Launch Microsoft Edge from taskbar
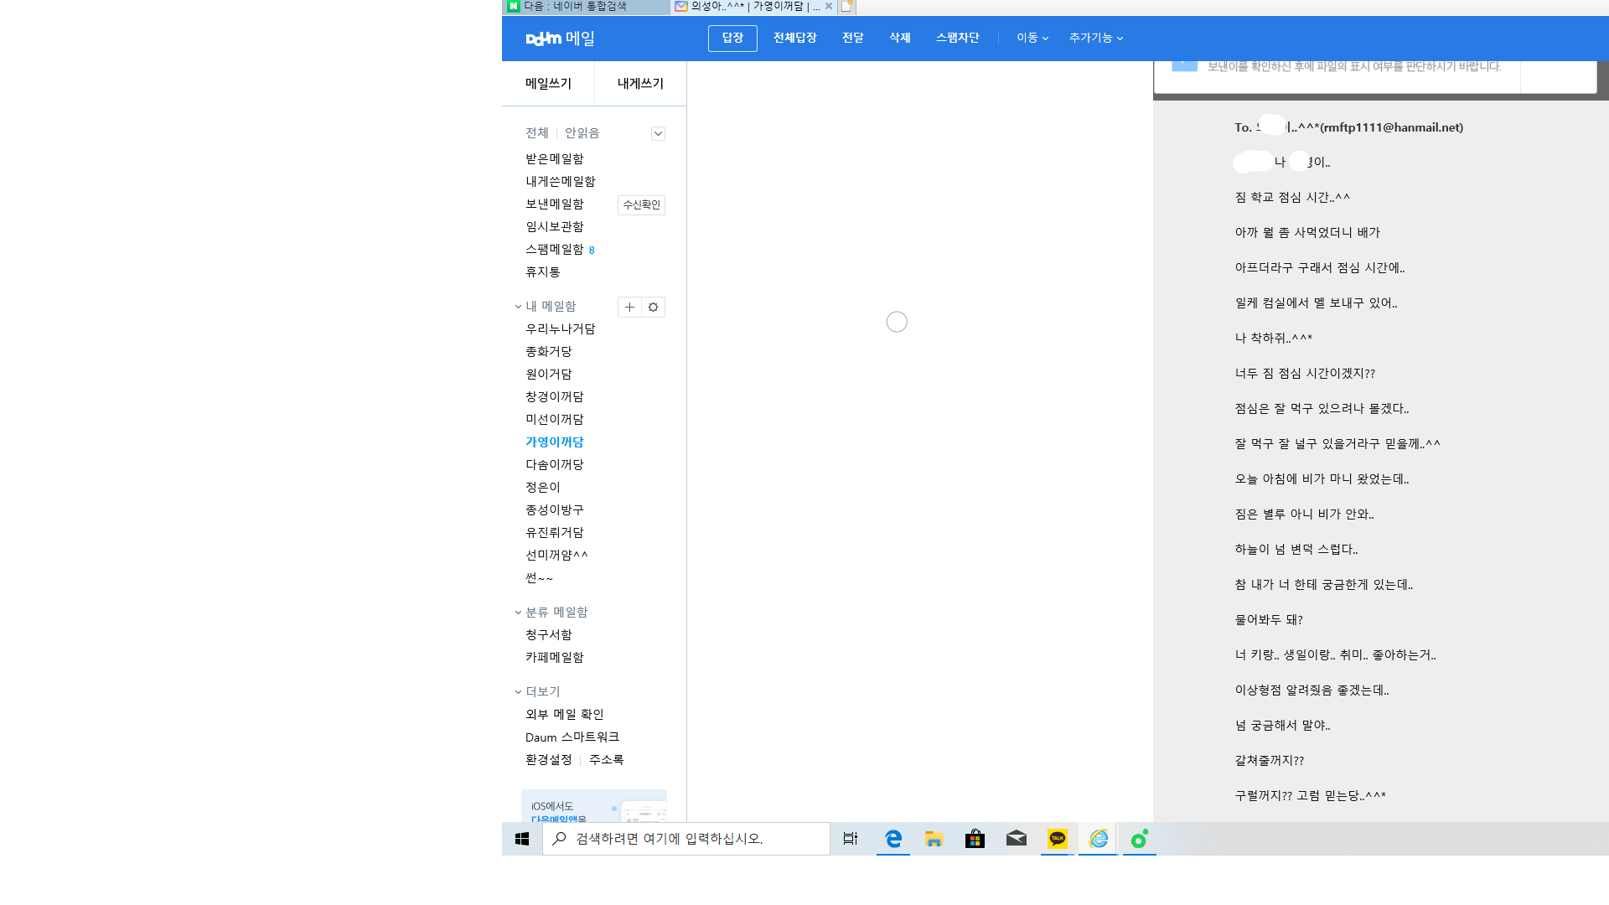 [893, 839]
